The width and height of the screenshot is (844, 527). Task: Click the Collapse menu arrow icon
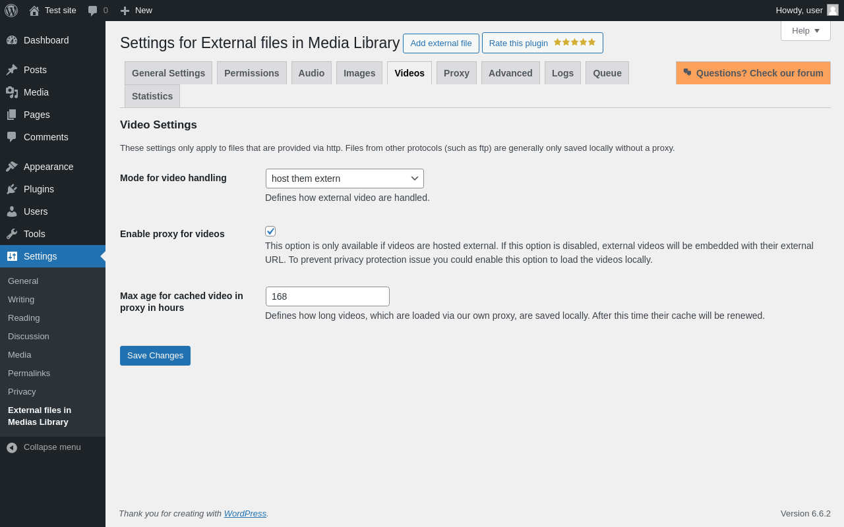[x=12, y=447]
